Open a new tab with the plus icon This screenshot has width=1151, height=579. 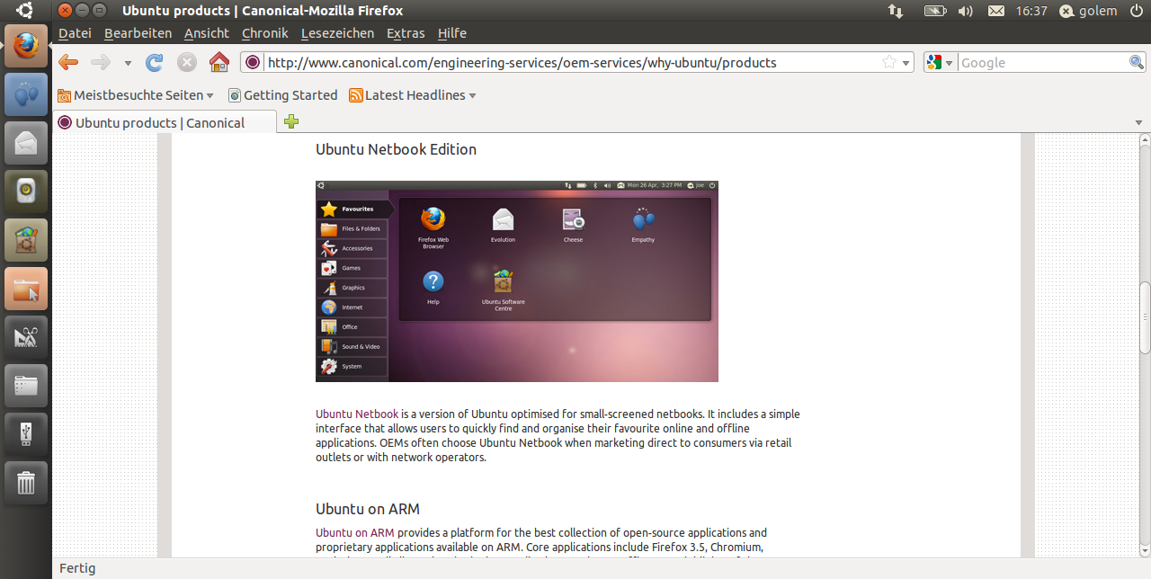(290, 121)
